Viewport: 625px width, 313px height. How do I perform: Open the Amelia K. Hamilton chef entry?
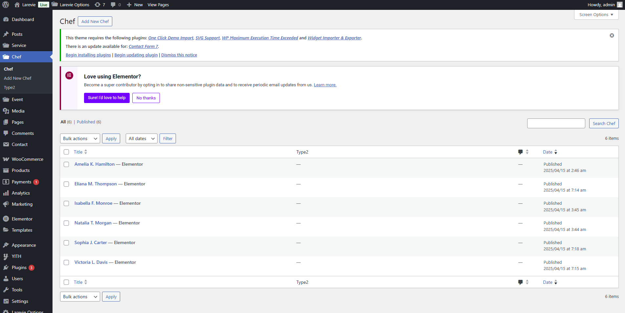pyautogui.click(x=95, y=164)
